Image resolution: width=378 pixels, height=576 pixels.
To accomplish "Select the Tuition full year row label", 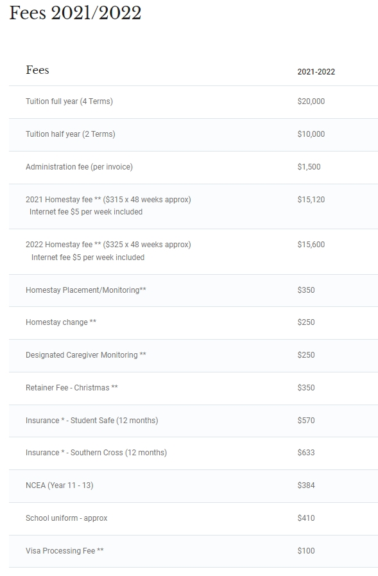I will coord(69,101).
